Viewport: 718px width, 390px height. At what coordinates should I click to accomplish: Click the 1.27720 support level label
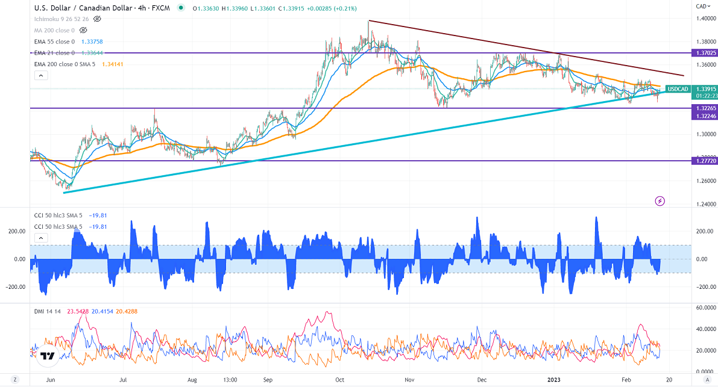(704, 161)
